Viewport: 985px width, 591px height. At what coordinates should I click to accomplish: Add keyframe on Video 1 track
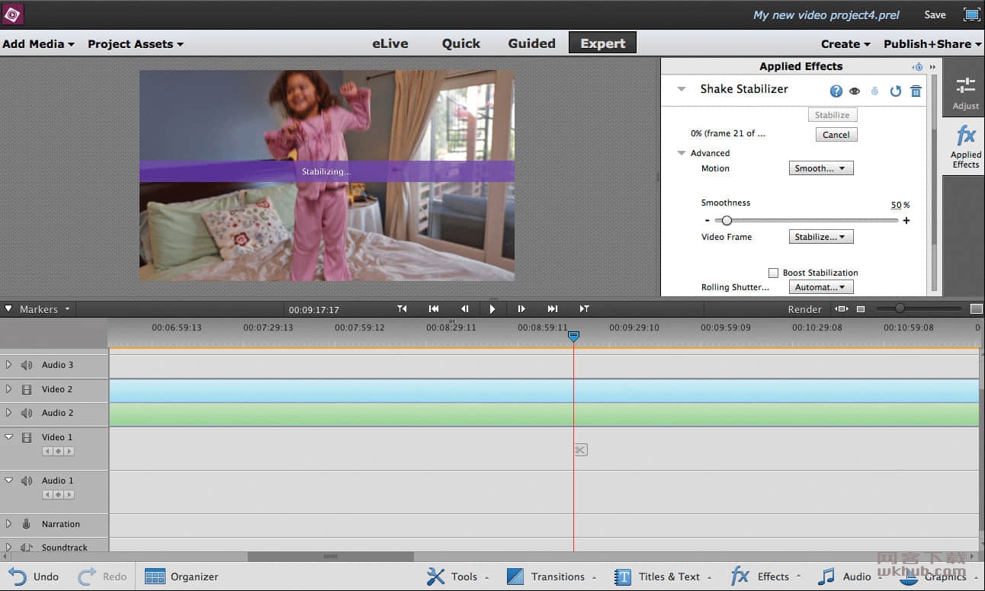[58, 452]
